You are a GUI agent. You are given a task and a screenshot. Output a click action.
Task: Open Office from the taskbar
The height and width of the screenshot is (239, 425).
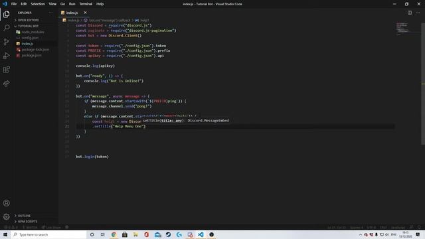(x=146, y=234)
